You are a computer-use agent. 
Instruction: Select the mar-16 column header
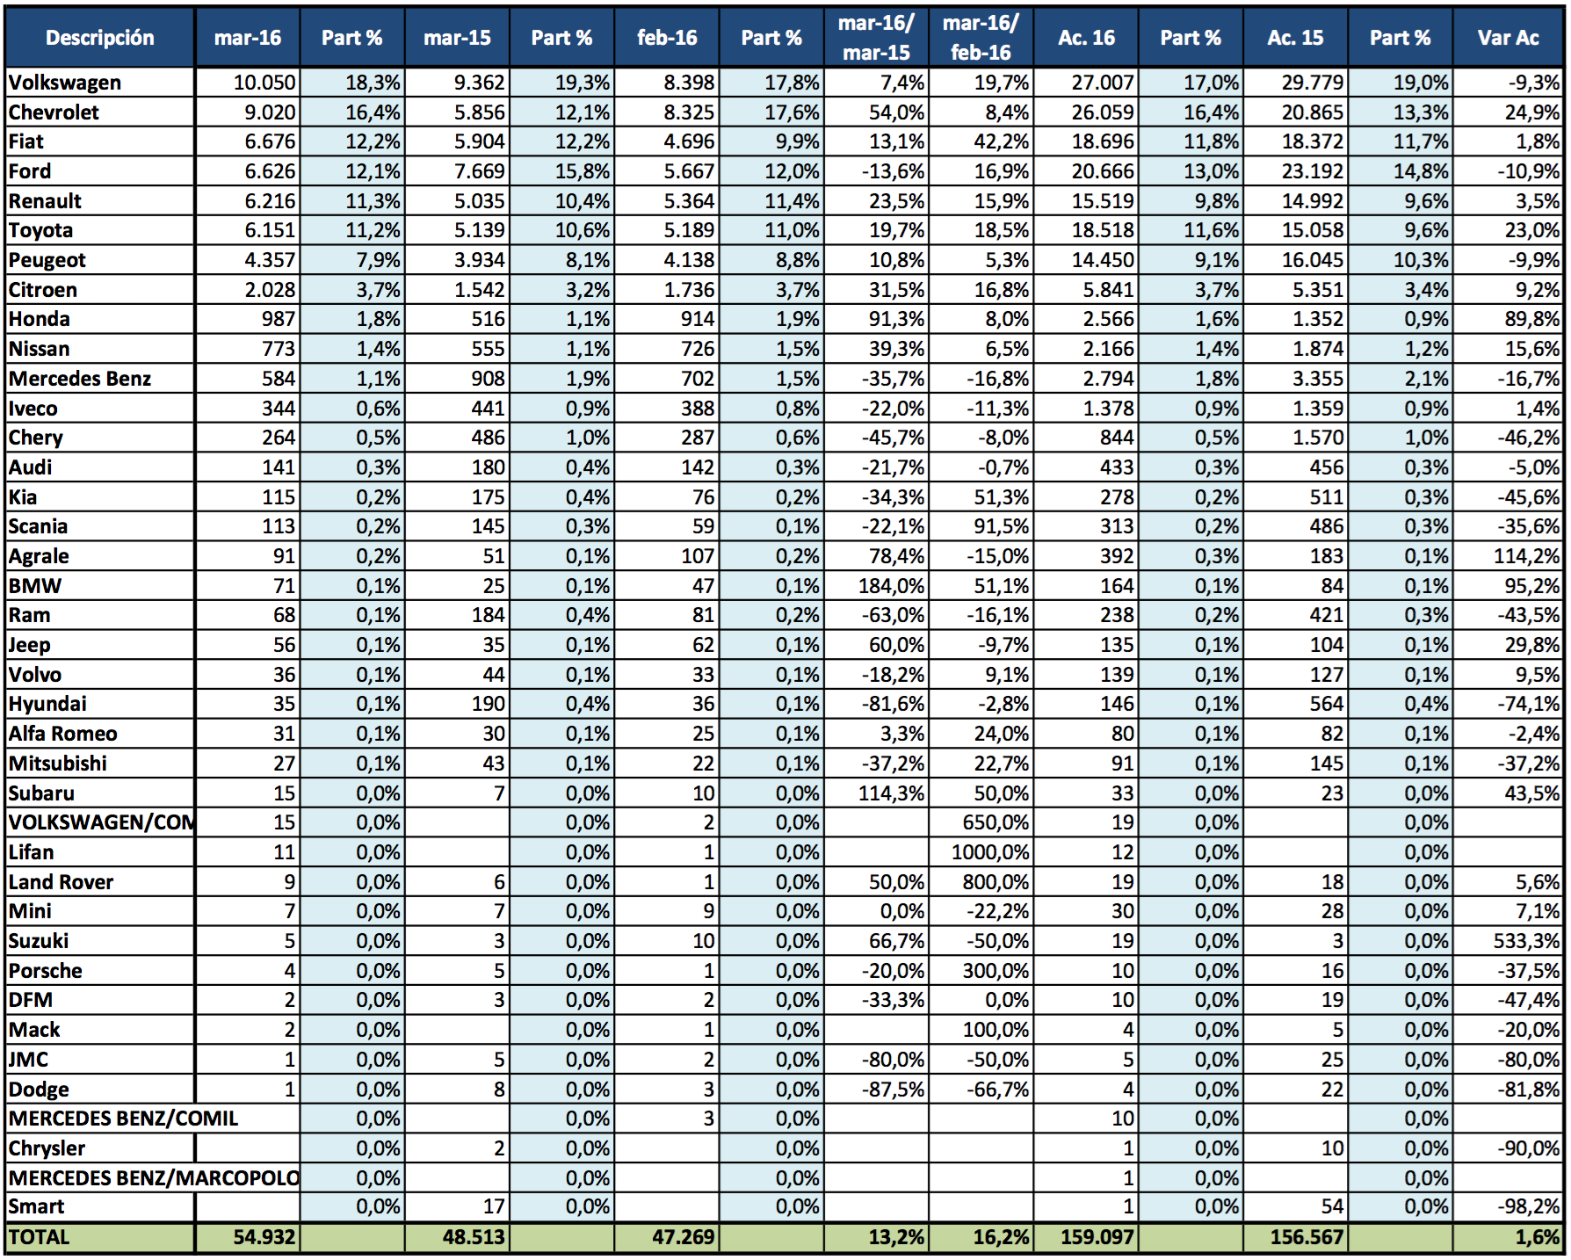[x=248, y=38]
